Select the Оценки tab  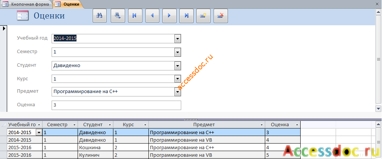67,4
